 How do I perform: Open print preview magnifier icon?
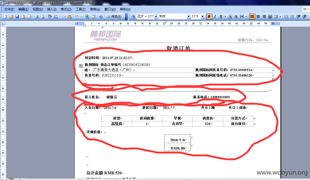pos(42,17)
